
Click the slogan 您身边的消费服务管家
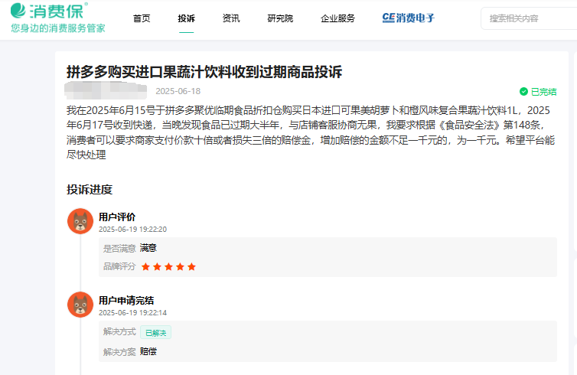(x=58, y=28)
